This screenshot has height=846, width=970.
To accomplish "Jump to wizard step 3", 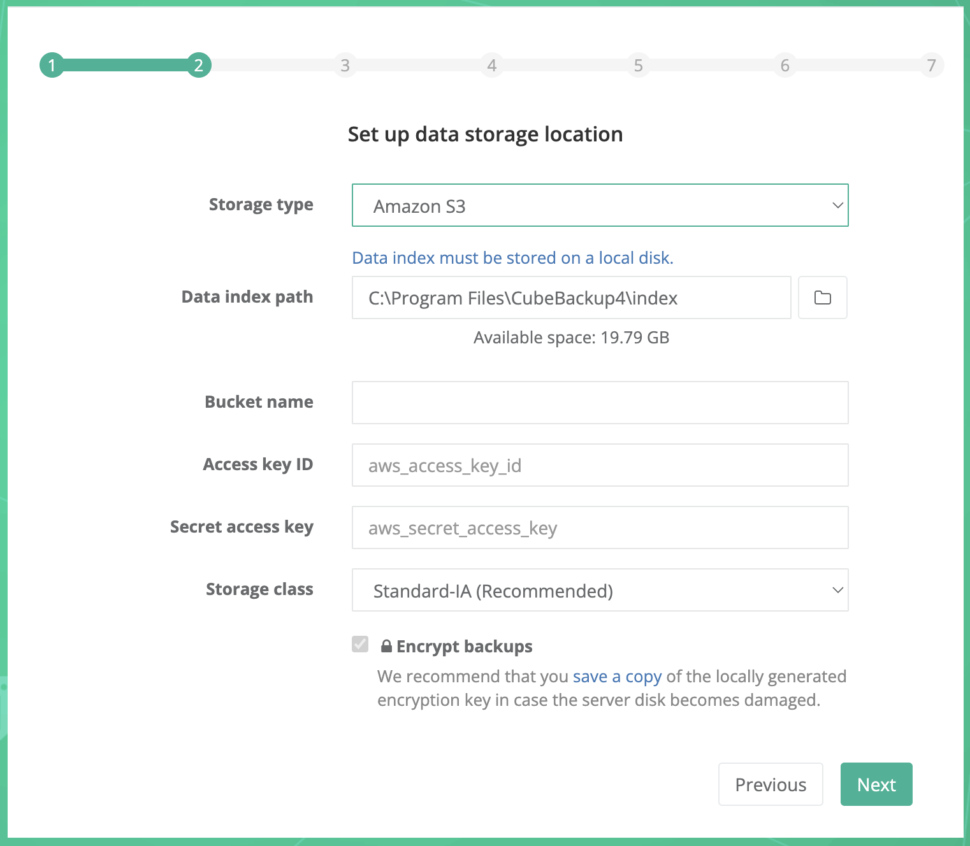I will click(345, 65).
